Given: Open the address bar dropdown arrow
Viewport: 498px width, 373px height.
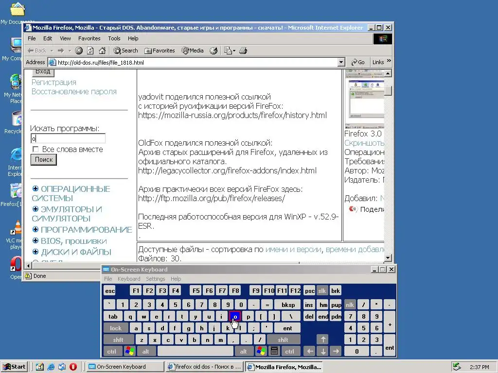Looking at the screenshot, I should pos(341,62).
